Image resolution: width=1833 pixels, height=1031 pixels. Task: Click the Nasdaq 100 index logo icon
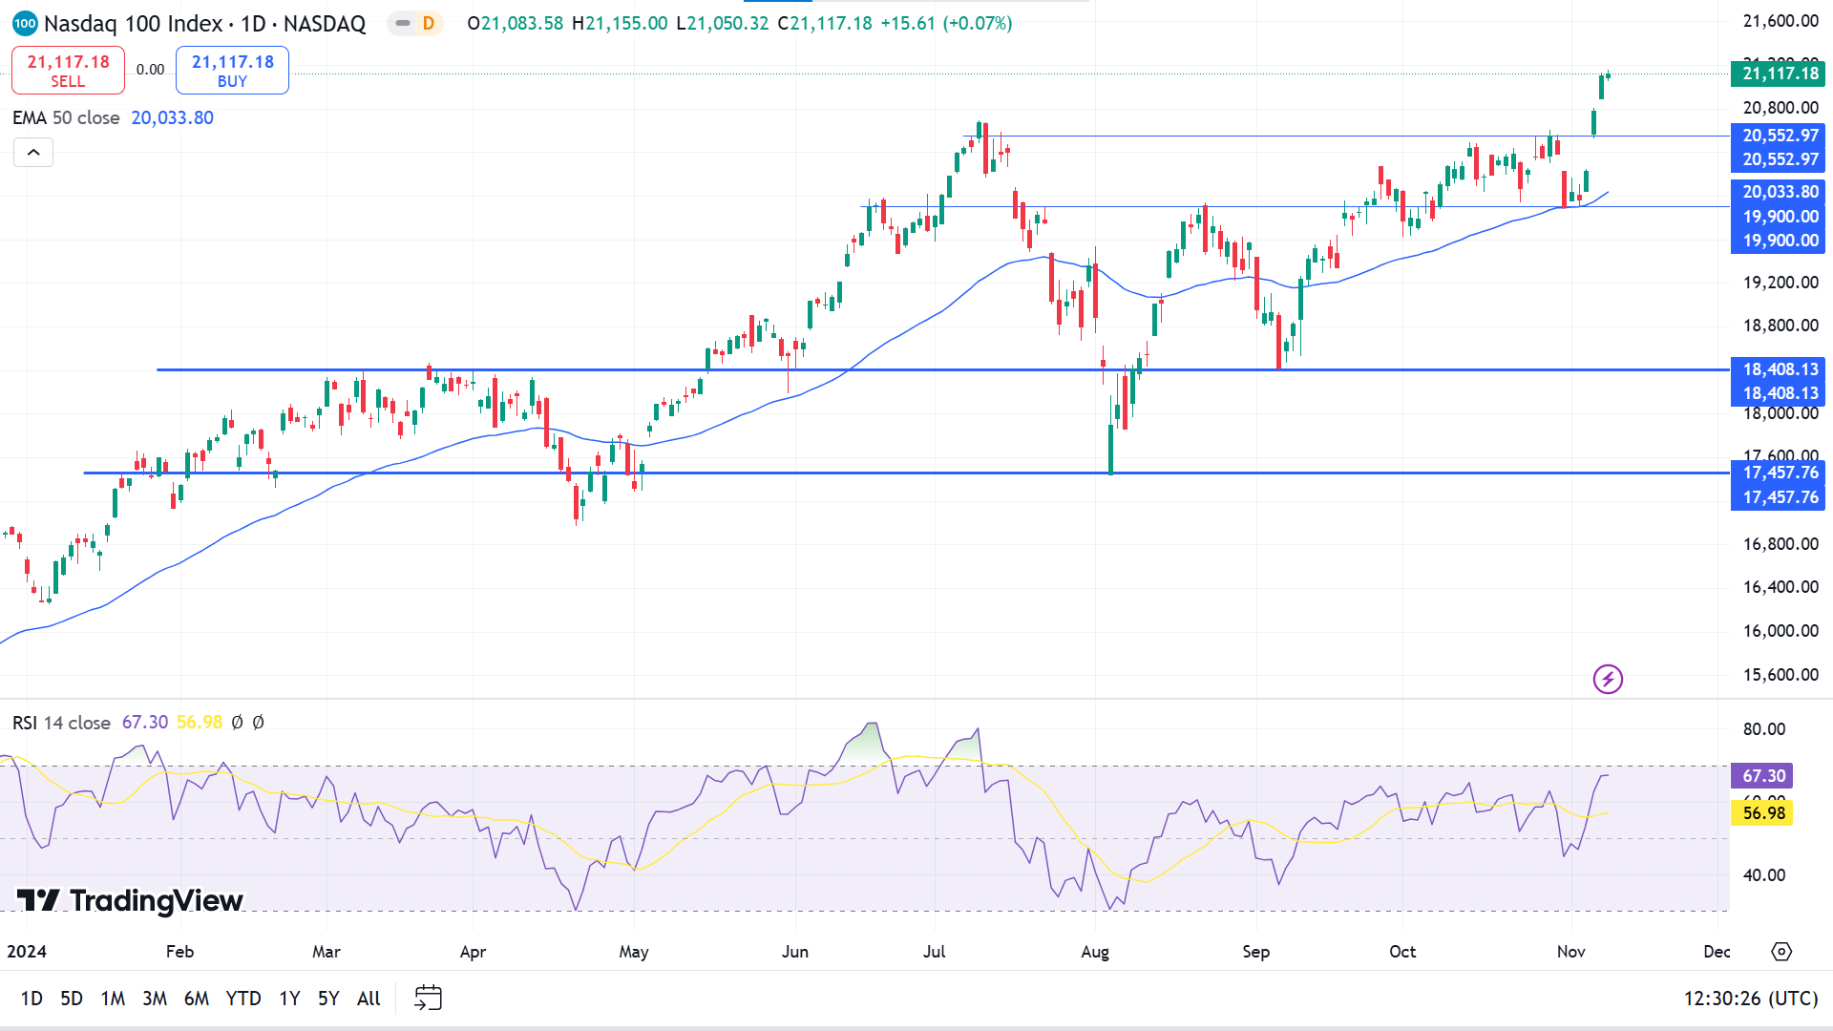(x=25, y=23)
